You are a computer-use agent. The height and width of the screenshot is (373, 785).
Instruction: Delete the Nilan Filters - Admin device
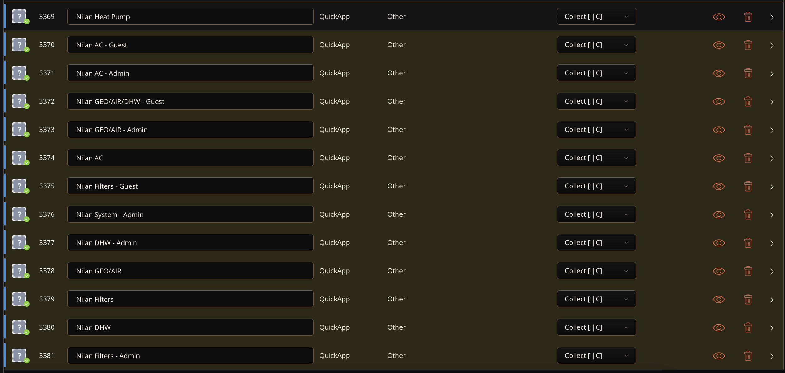(748, 356)
